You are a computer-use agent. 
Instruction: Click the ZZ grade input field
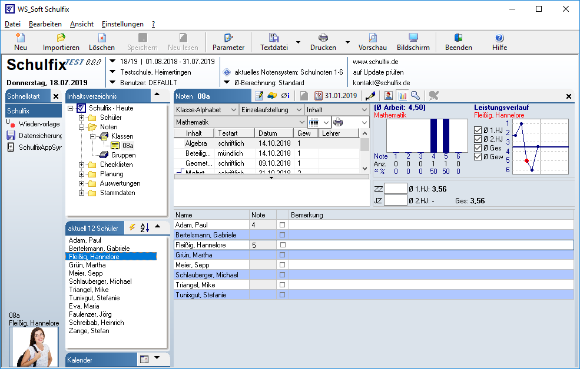pos(396,189)
